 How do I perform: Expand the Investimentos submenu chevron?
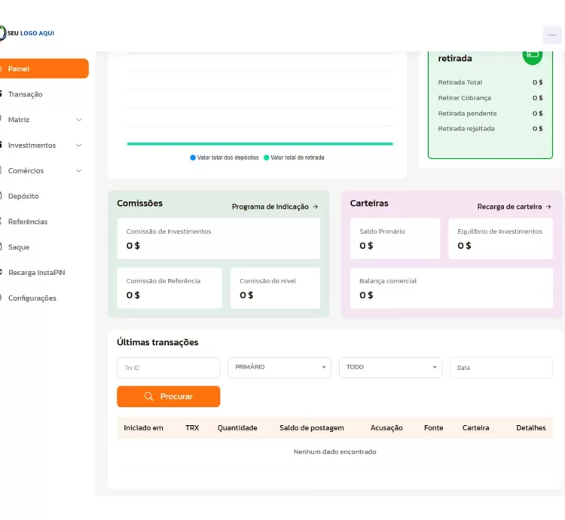point(79,145)
